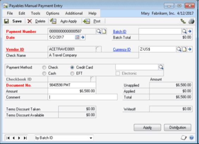Click the green workflow icon next to printer
The height and width of the screenshot is (144, 199).
click(x=183, y=21)
